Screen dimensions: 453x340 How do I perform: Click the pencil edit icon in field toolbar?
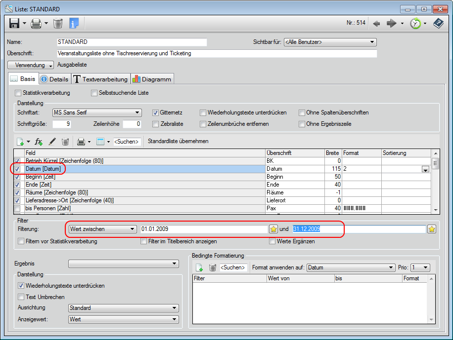52,142
